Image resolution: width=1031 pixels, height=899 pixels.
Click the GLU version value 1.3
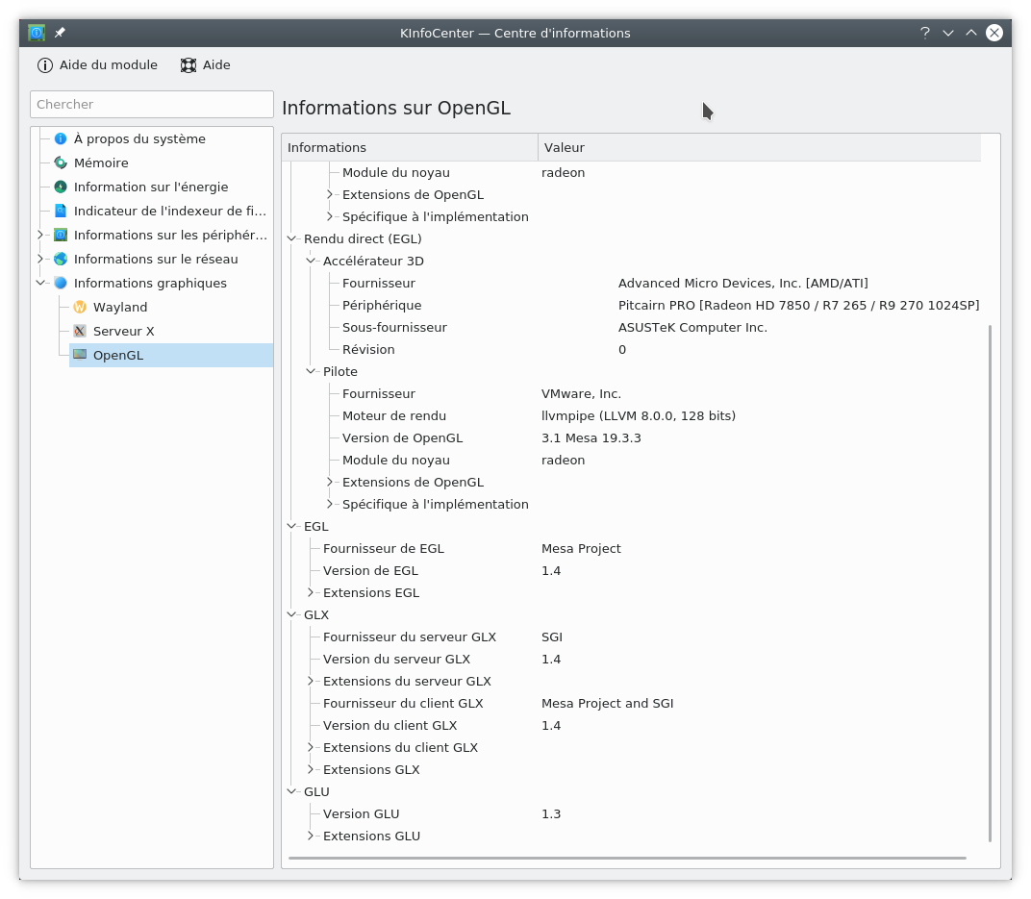pos(551,814)
